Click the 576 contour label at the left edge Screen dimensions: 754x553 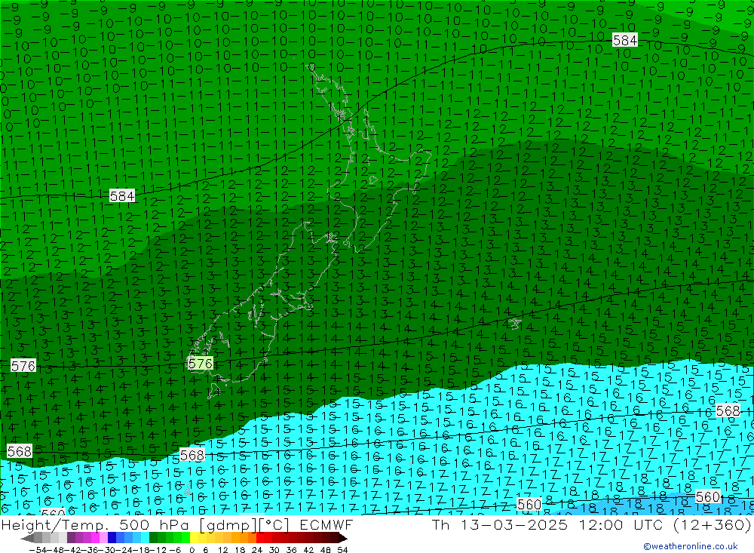pyautogui.click(x=23, y=366)
